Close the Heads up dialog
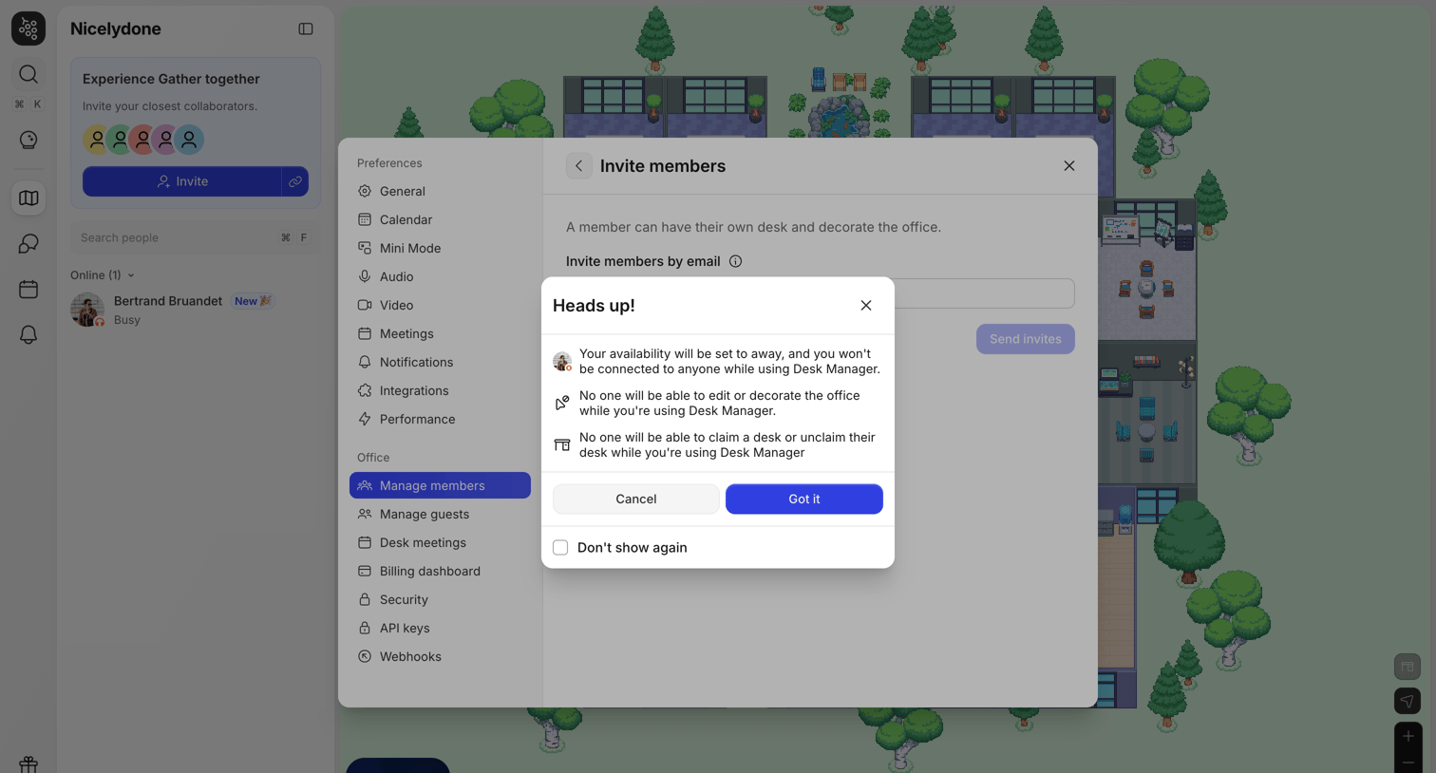 866,306
